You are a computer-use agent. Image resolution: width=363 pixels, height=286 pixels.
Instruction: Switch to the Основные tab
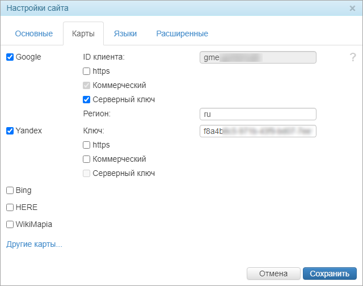[x=34, y=33]
